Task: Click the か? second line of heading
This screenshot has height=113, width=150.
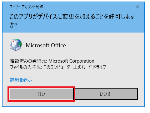Action: coord(13,25)
